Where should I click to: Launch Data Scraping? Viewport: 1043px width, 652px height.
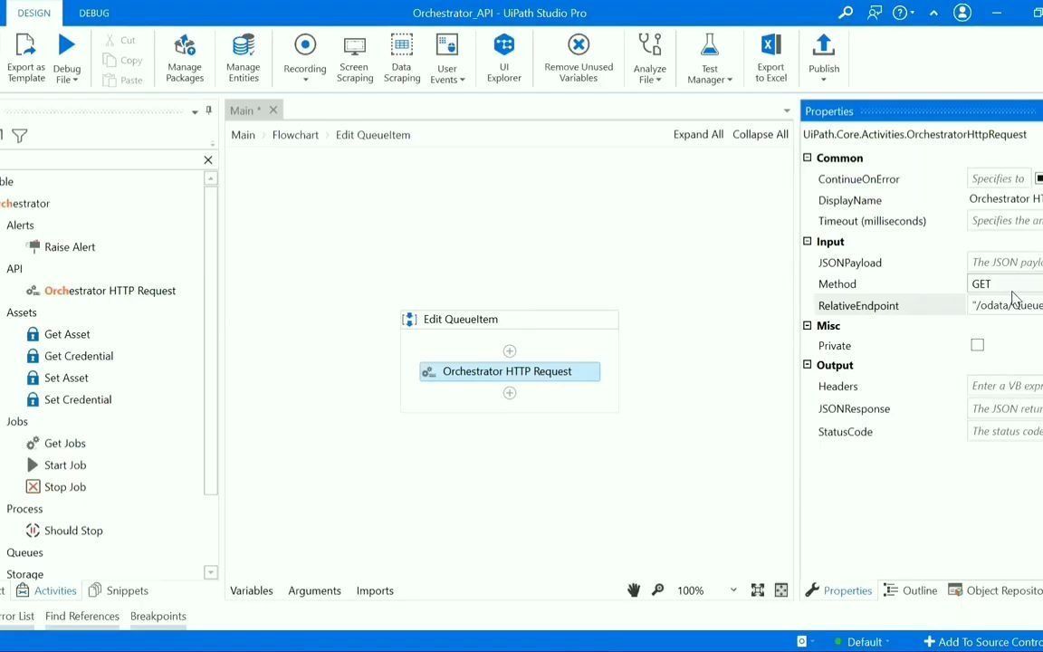(402, 59)
